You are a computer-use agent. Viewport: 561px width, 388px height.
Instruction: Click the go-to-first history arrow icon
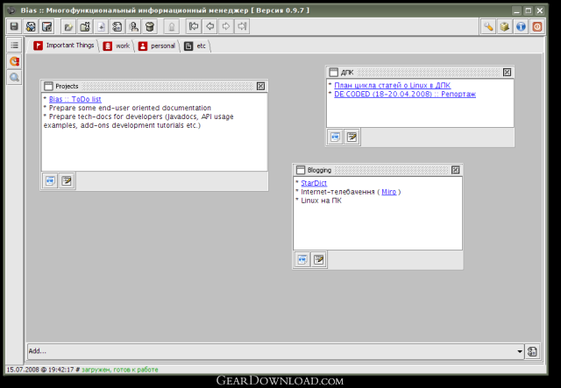click(194, 26)
